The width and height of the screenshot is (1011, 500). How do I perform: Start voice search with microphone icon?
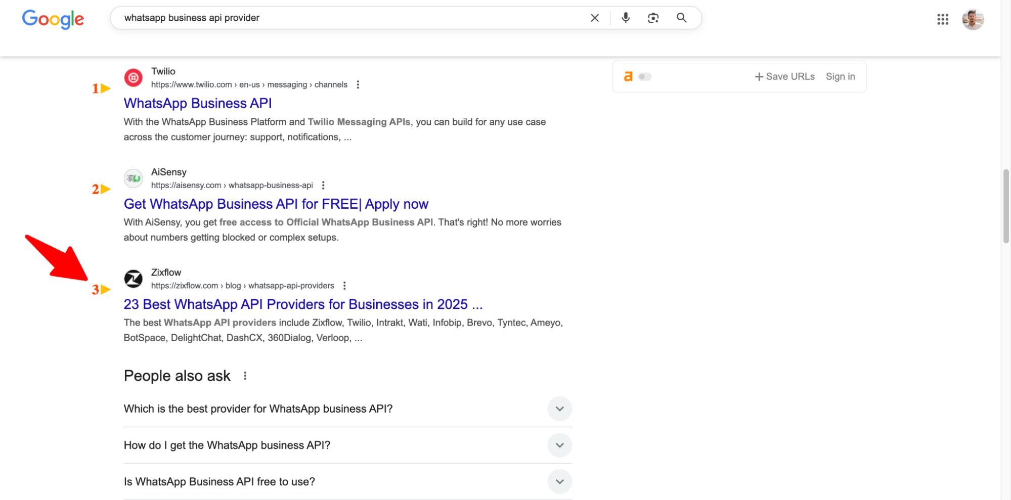[x=626, y=18]
